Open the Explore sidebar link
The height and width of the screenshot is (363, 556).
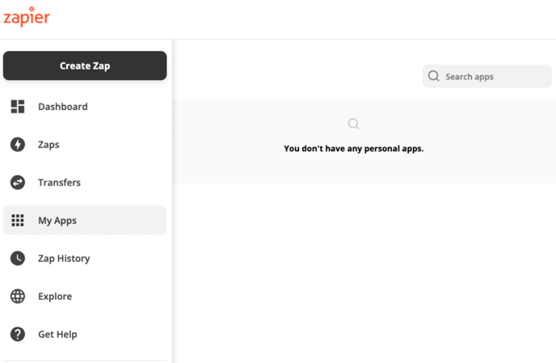tap(85, 296)
